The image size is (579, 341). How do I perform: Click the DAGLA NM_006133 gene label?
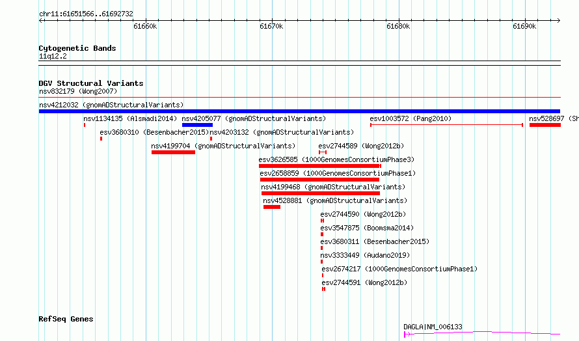(x=433, y=327)
